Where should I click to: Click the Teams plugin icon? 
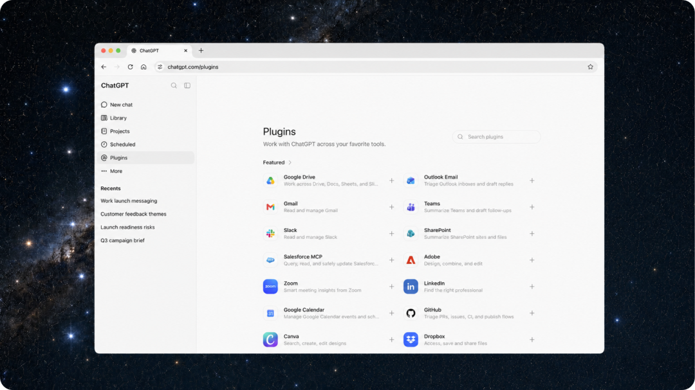(x=411, y=207)
